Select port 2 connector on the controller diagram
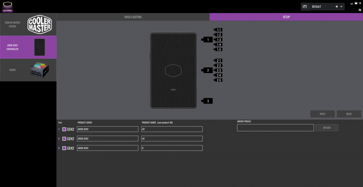Screen dimensions: 363x187 [x=207, y=70]
